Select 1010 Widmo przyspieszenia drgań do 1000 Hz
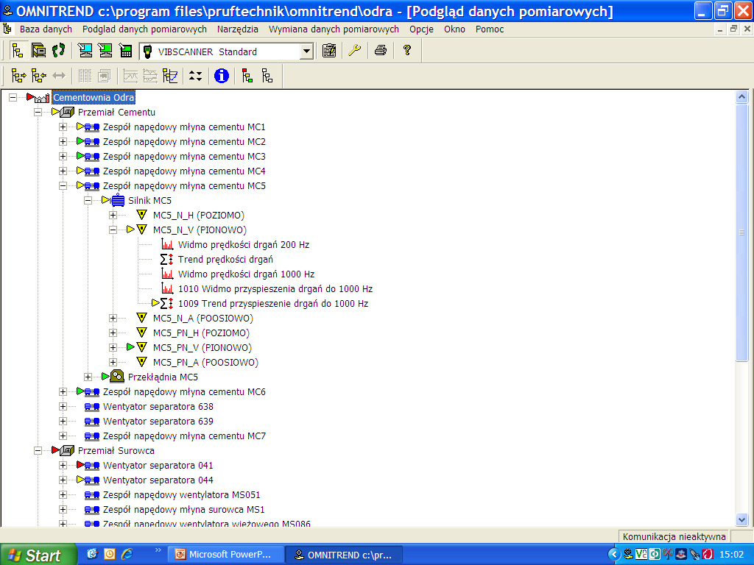This screenshot has width=754, height=565. [x=275, y=288]
